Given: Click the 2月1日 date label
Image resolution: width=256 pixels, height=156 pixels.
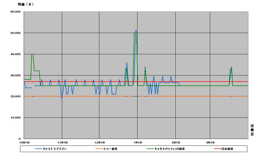Looking at the screenshot, I should [x=176, y=142].
